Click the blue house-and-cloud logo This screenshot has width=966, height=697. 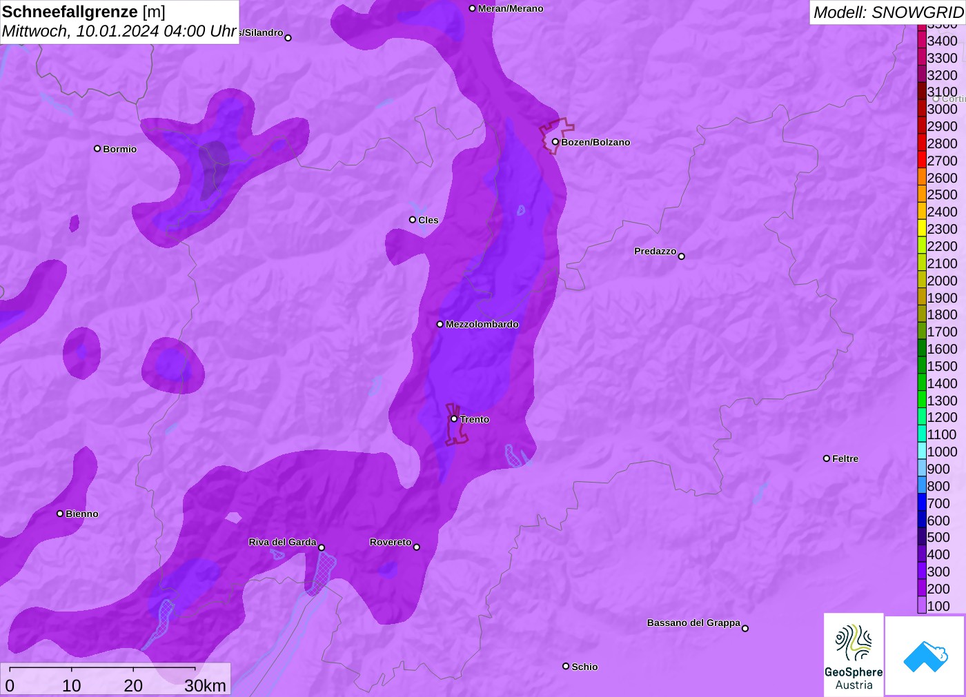(x=925, y=656)
